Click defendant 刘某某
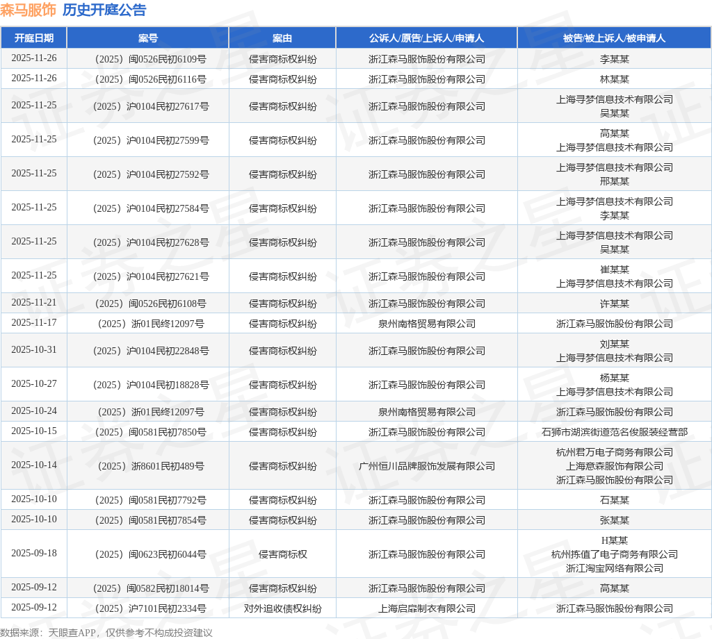The width and height of the screenshot is (712, 639). pos(615,344)
